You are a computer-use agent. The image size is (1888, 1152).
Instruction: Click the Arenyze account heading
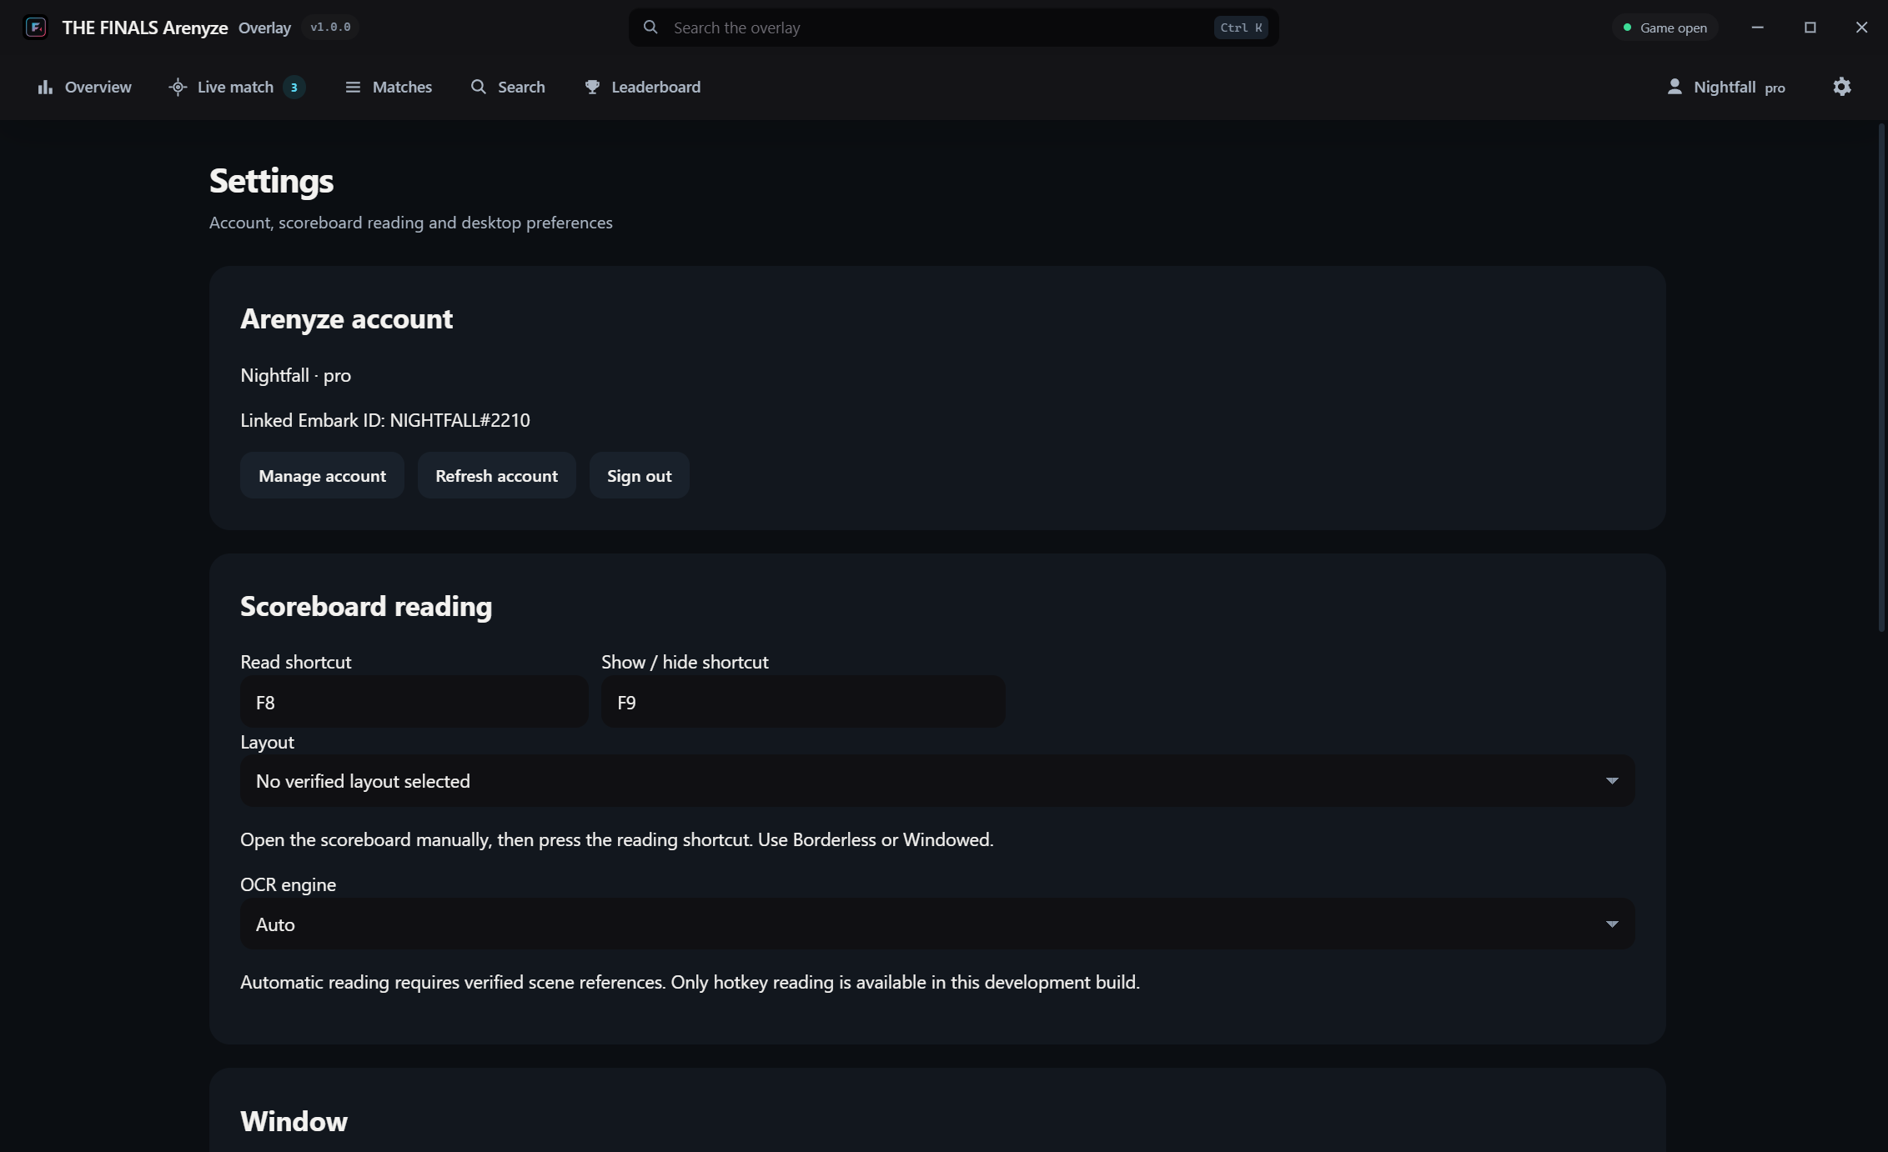tap(346, 318)
